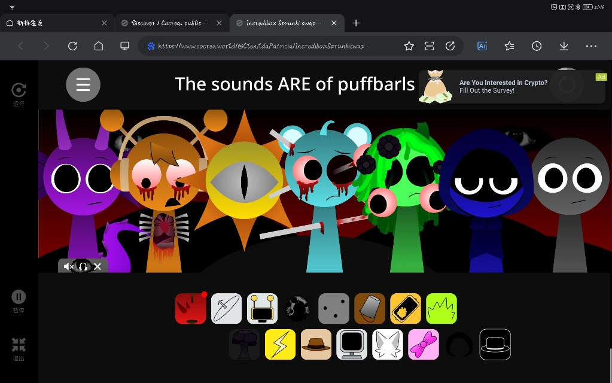
Task: Open the scan icon in address bar
Action: tap(430, 46)
